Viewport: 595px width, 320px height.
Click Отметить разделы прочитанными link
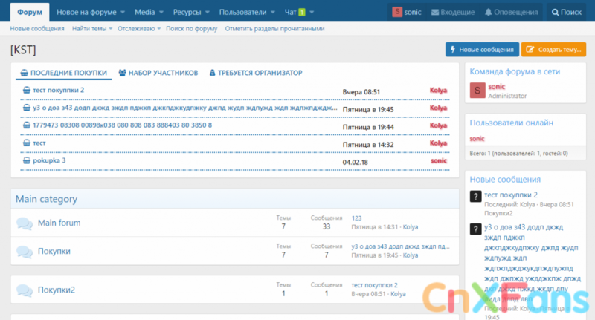point(274,29)
